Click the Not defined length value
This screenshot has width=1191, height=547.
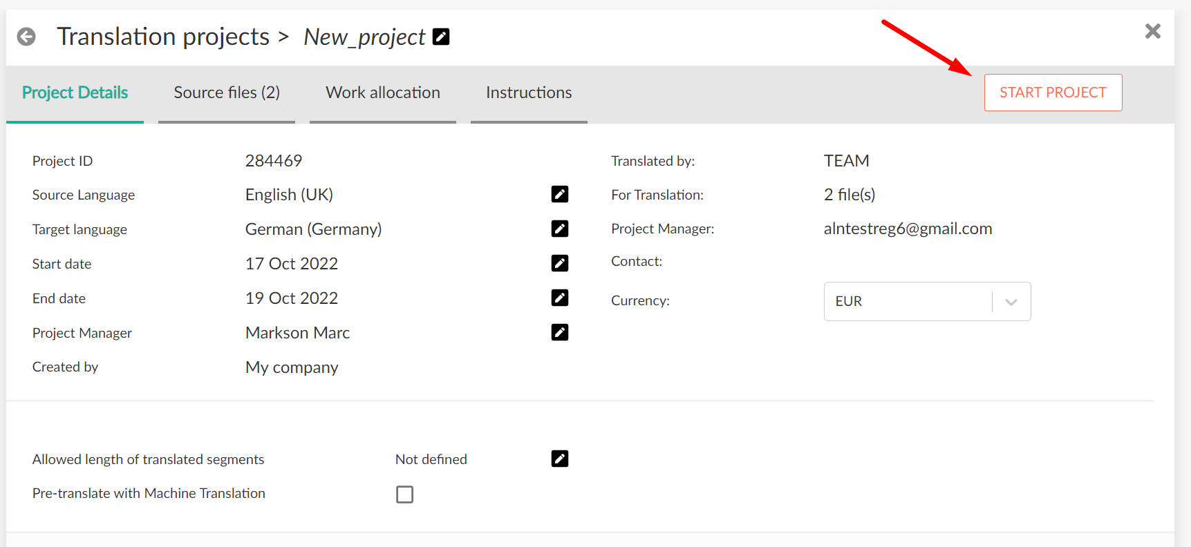431,459
